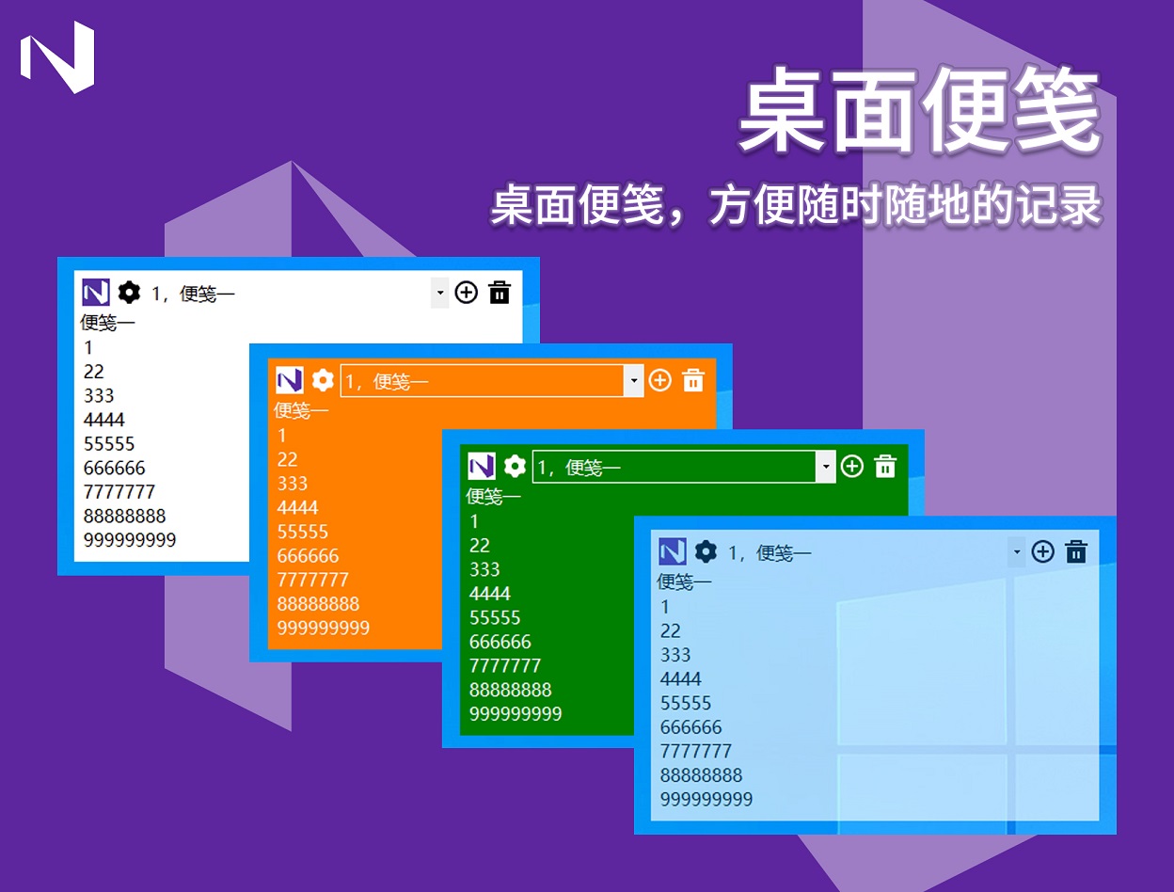
Task: Click plus icon on light blue note
Action: click(1042, 551)
